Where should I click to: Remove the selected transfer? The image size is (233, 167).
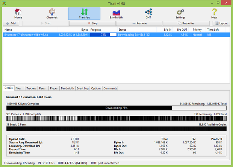click(x=139, y=23)
